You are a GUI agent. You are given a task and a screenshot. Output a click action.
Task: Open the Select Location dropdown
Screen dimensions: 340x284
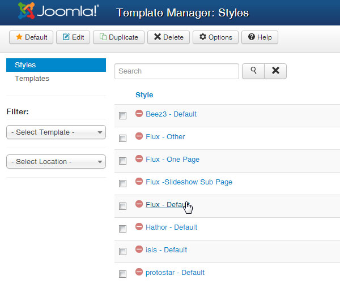tap(56, 161)
